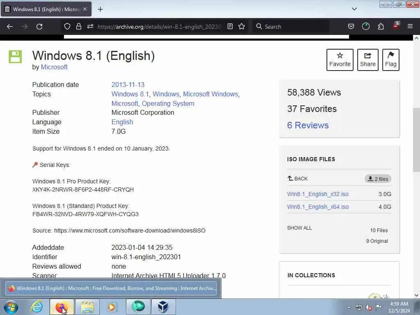The height and width of the screenshot is (315, 420).
Task: Click the Search box in toolbar
Action: coord(291,27)
